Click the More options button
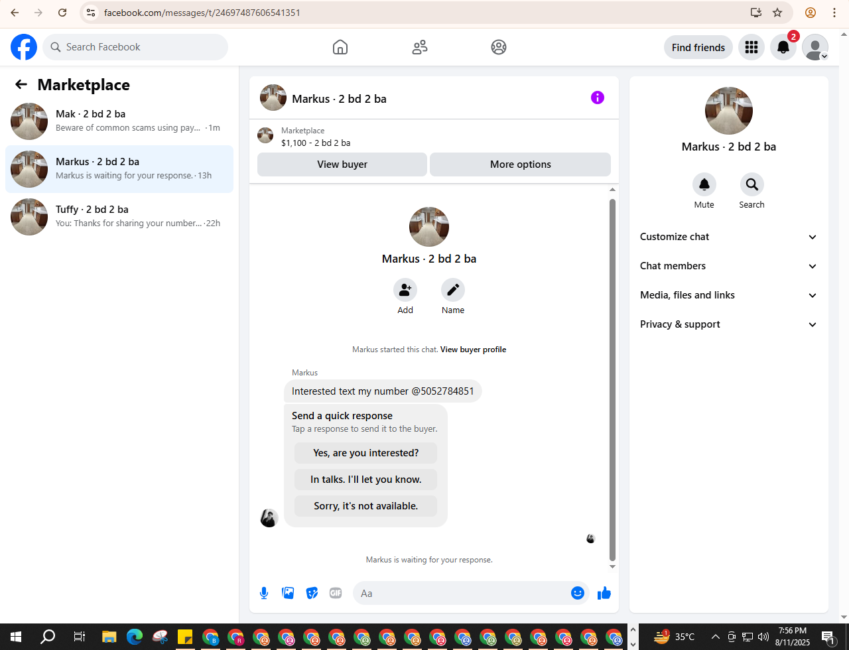849x650 pixels. point(520,164)
